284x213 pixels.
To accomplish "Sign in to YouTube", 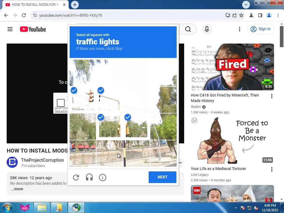I will click(x=261, y=29).
